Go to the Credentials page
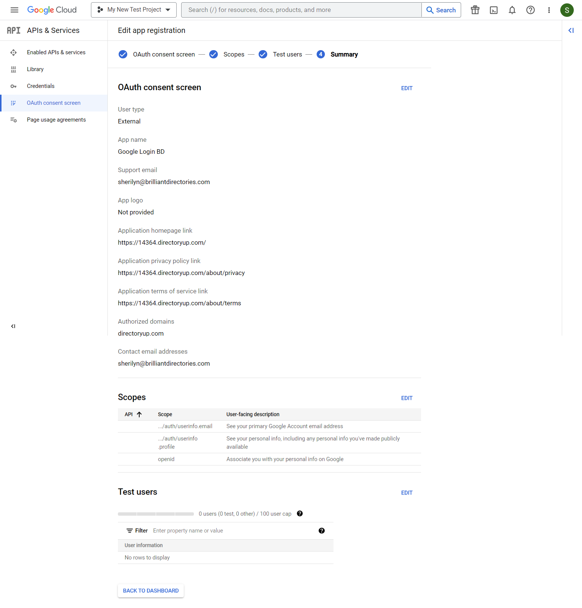 coord(40,86)
